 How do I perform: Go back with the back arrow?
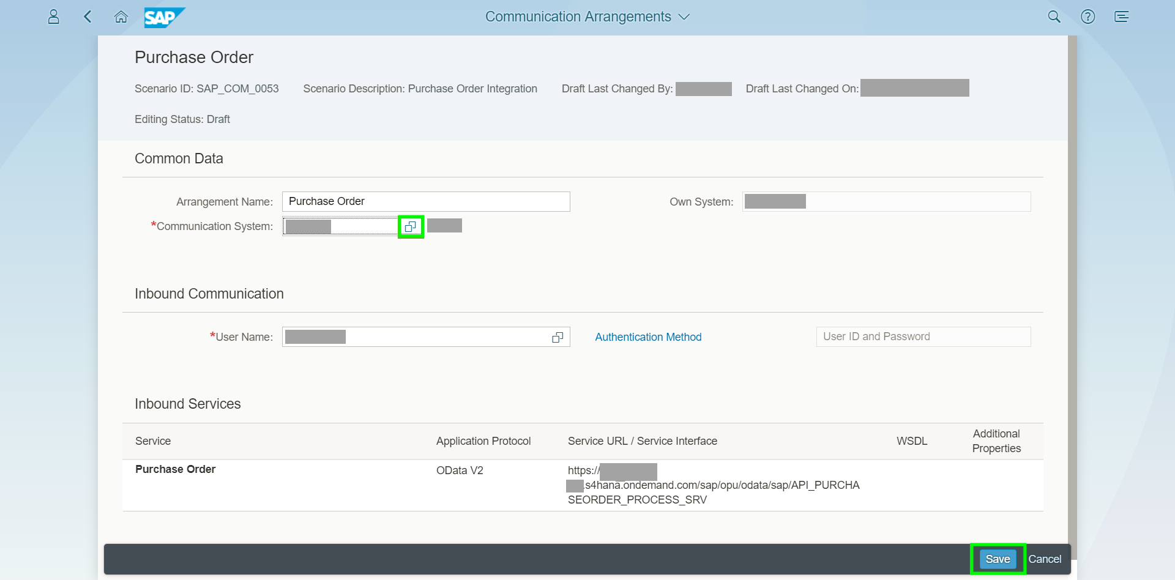[88, 17]
